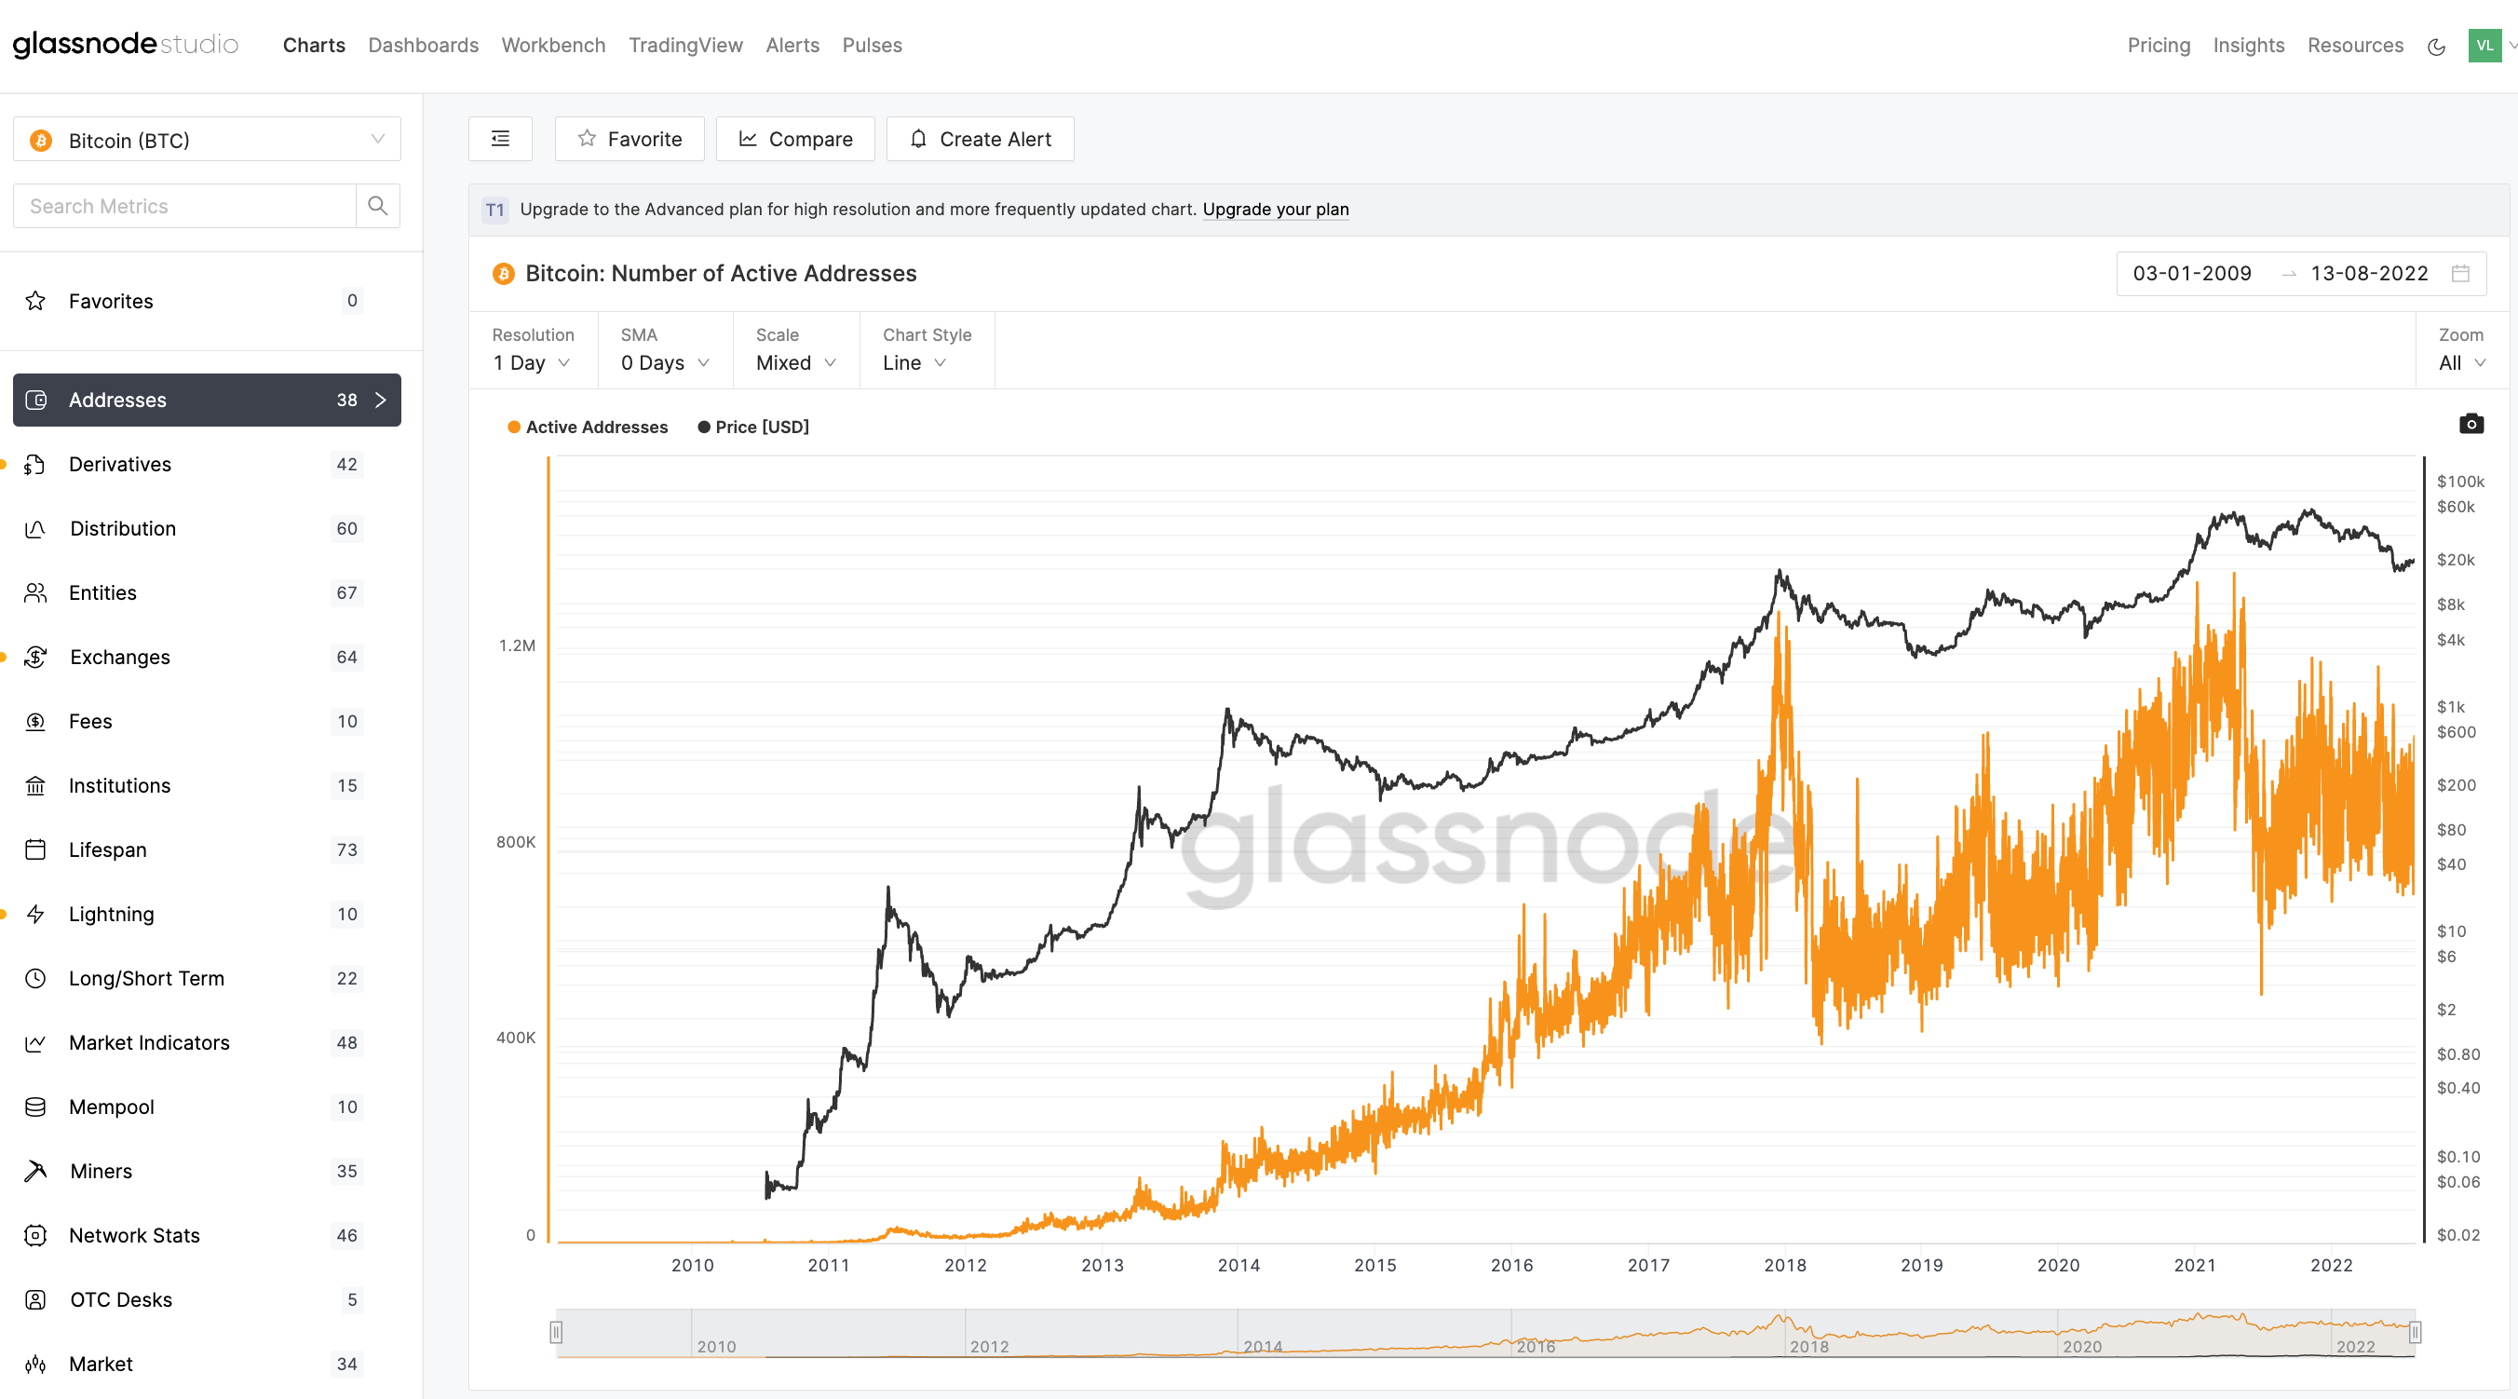Click the OTC Desks icon
2518x1399 pixels.
tap(36, 1300)
